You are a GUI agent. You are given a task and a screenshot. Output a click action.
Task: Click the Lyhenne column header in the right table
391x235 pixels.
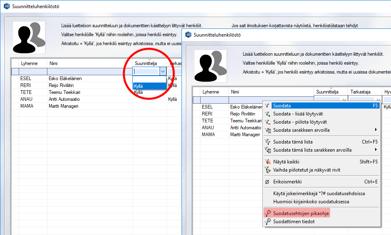click(x=210, y=92)
